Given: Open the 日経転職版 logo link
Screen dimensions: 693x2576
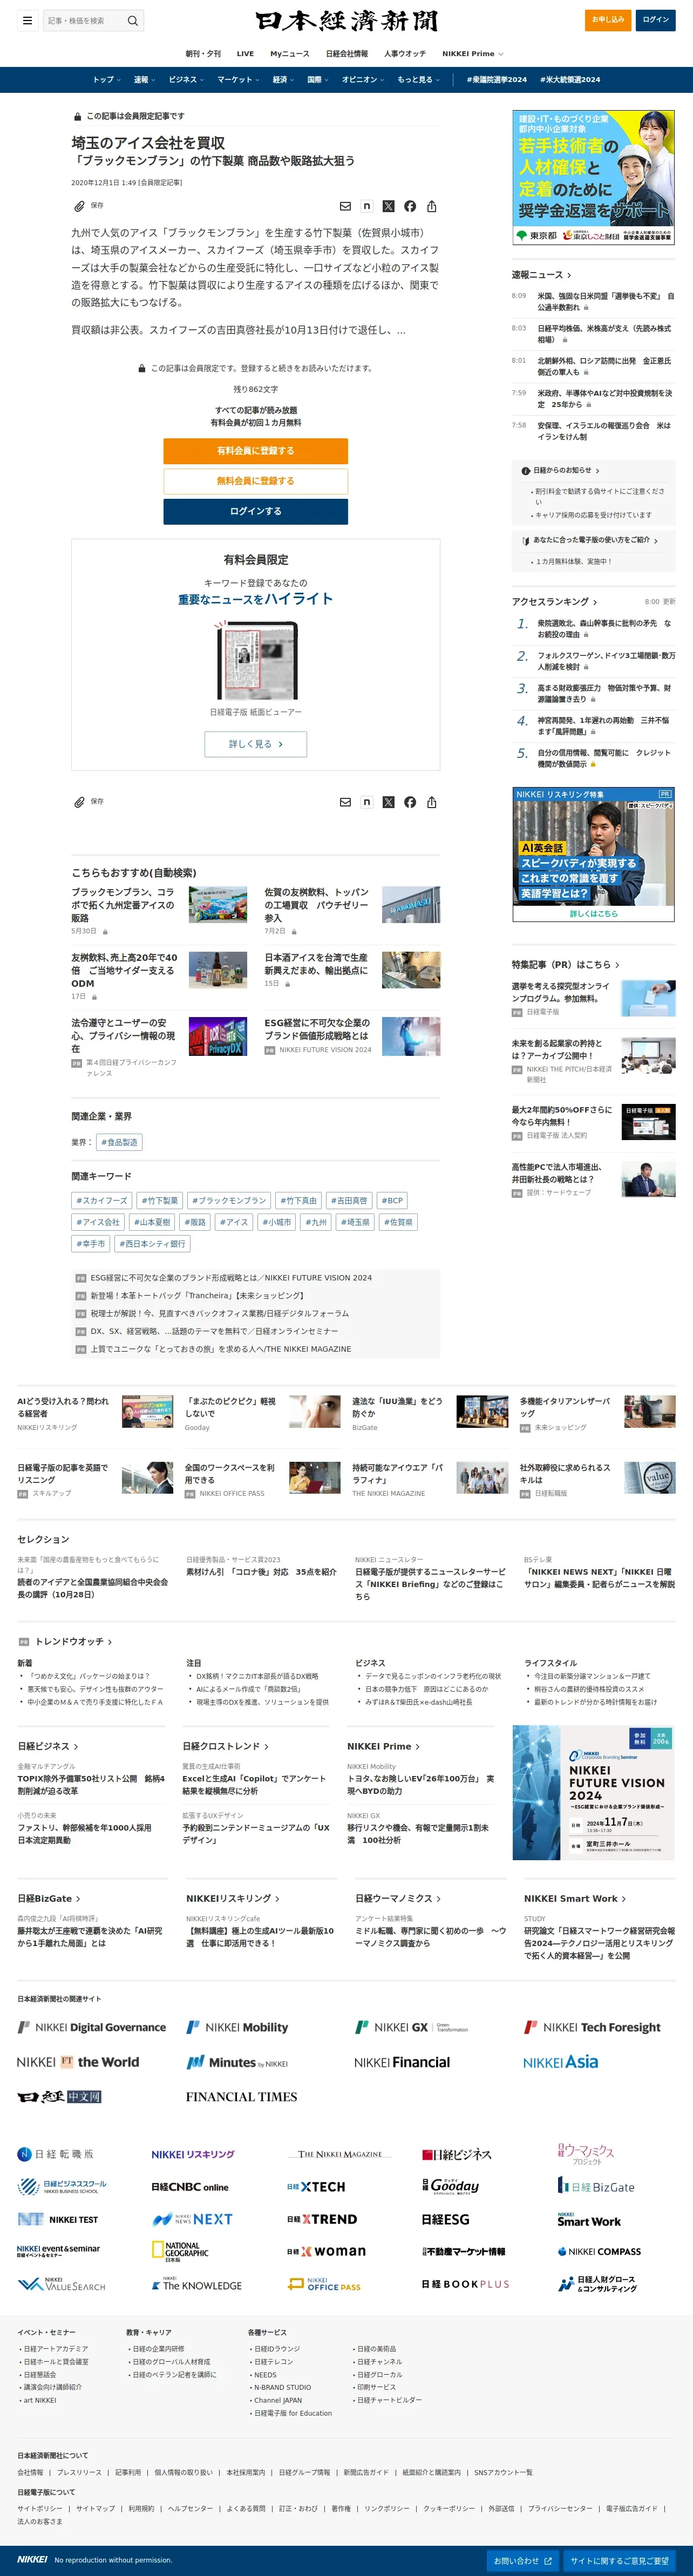Looking at the screenshot, I should point(56,2154).
